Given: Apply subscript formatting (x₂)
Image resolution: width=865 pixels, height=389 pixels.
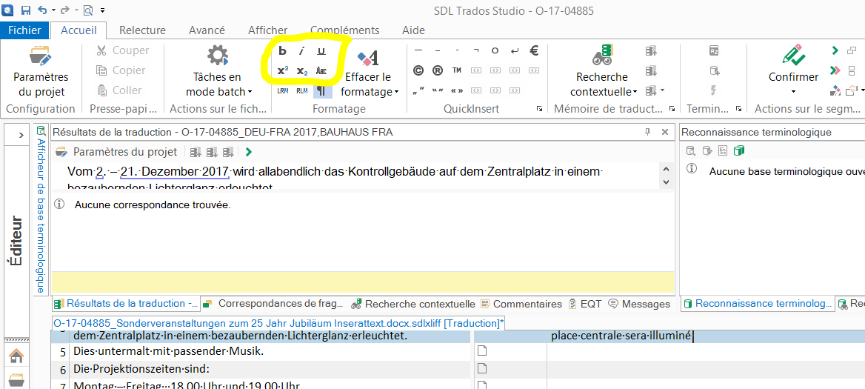Looking at the screenshot, I should click(x=301, y=70).
